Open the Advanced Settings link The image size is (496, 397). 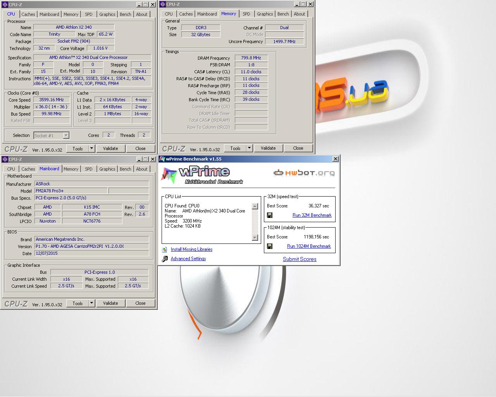click(188, 259)
